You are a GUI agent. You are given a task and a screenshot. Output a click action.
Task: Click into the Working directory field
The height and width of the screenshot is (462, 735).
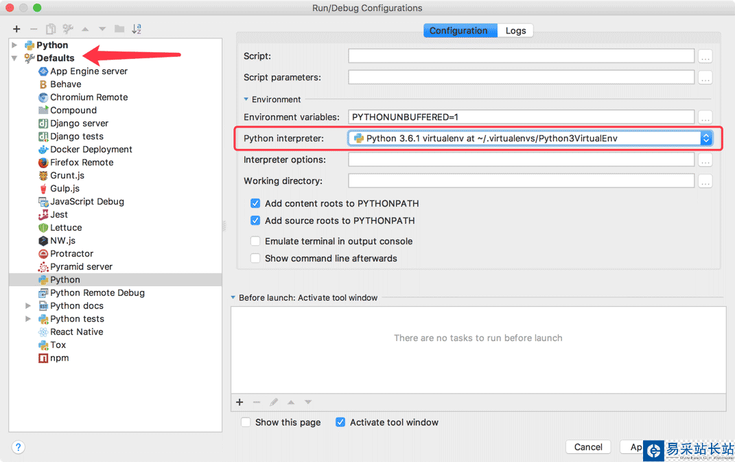(522, 181)
